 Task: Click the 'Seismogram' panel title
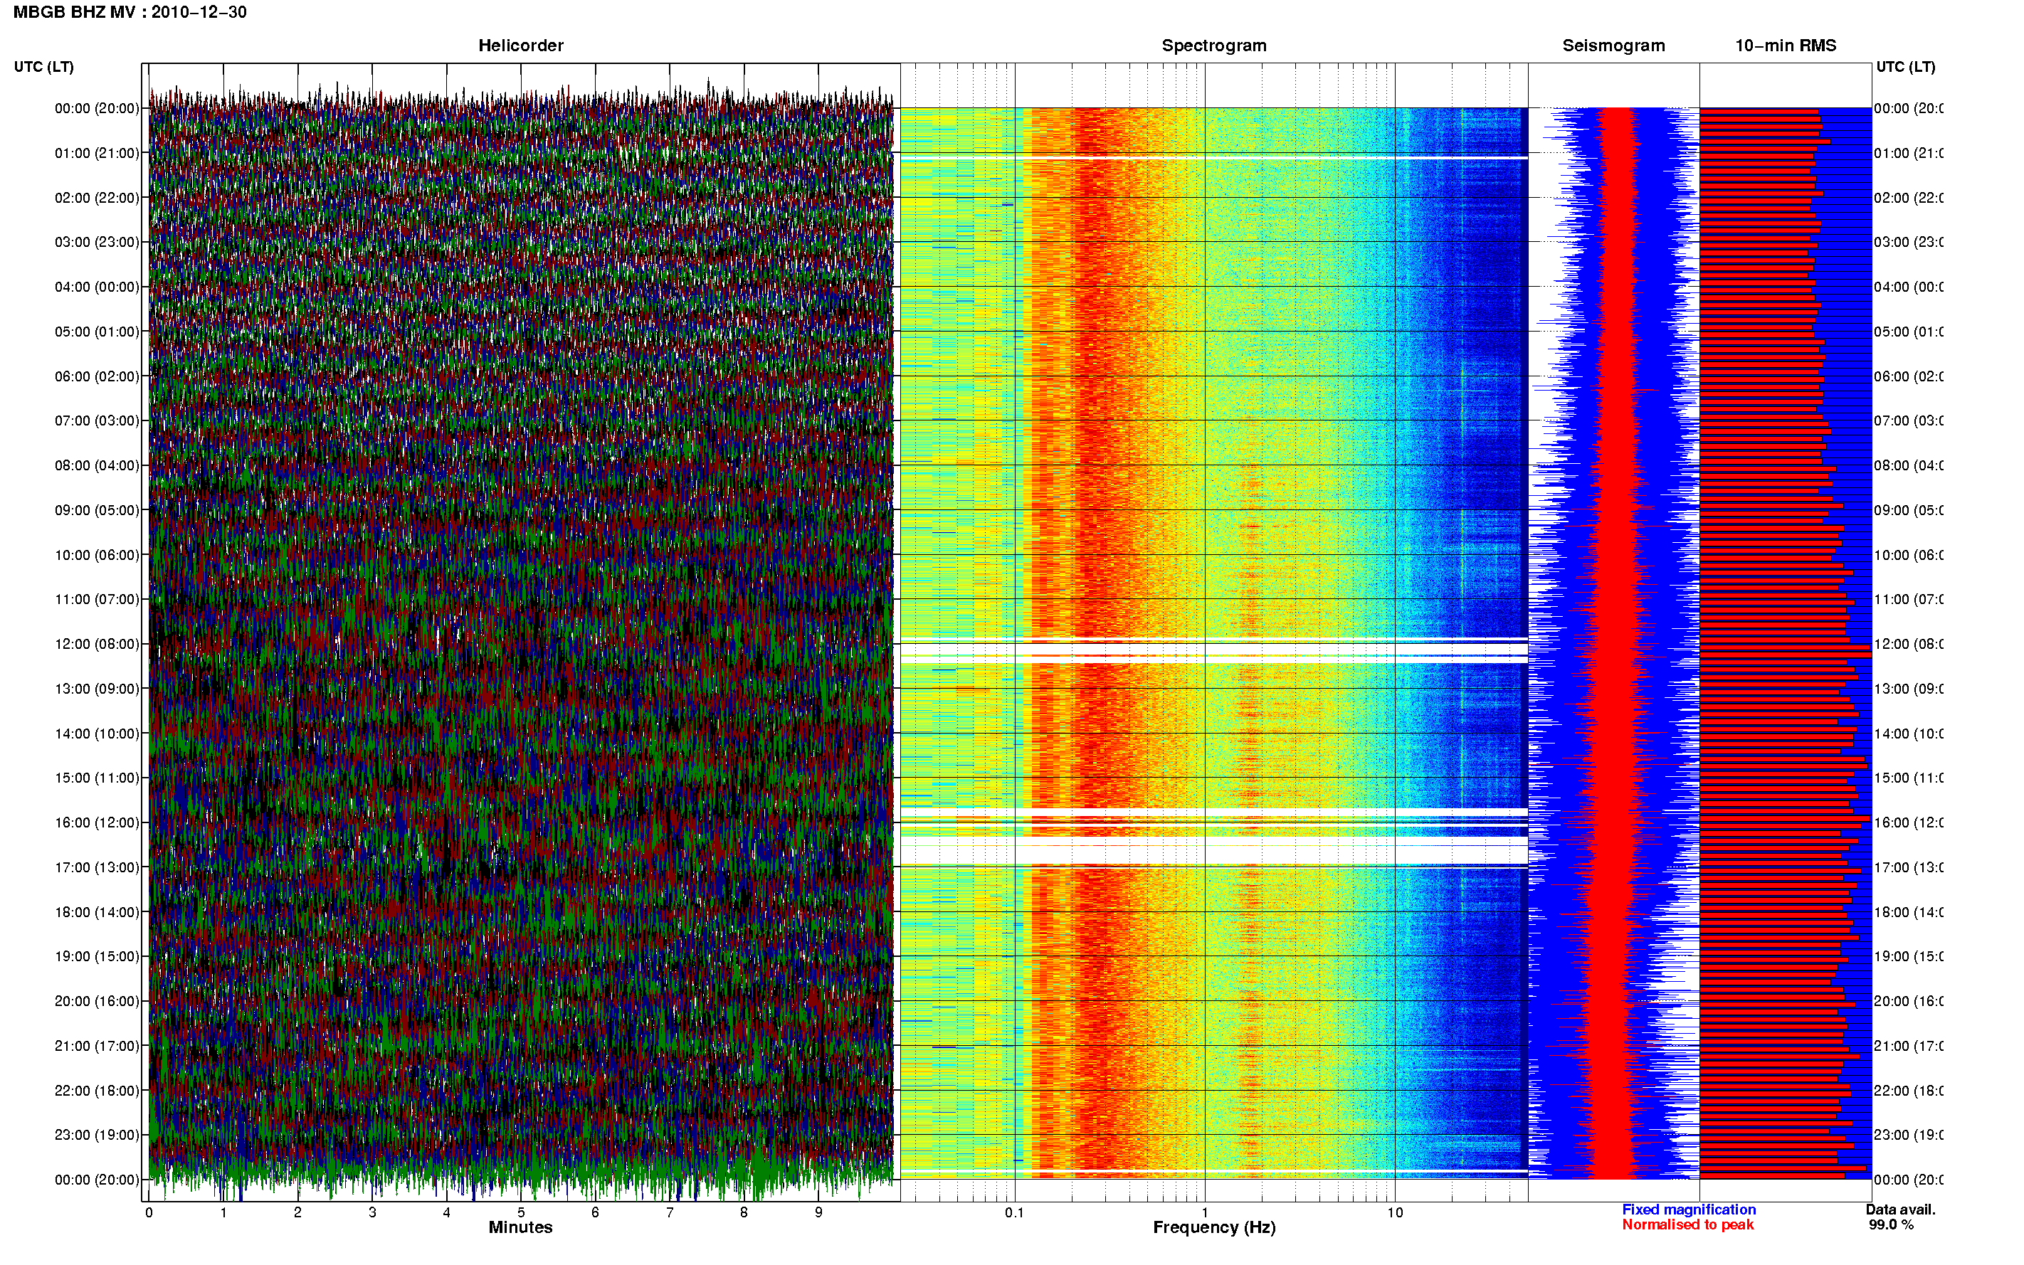[1614, 46]
